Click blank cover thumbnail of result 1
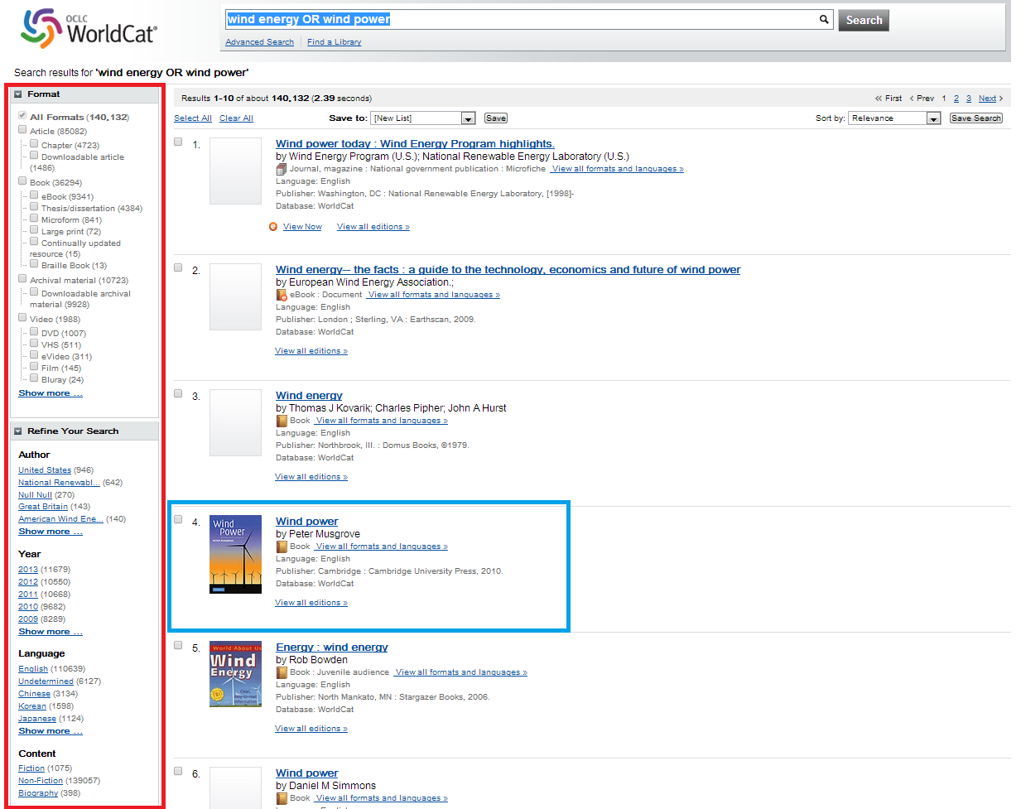The height and width of the screenshot is (809, 1021). 235,171
